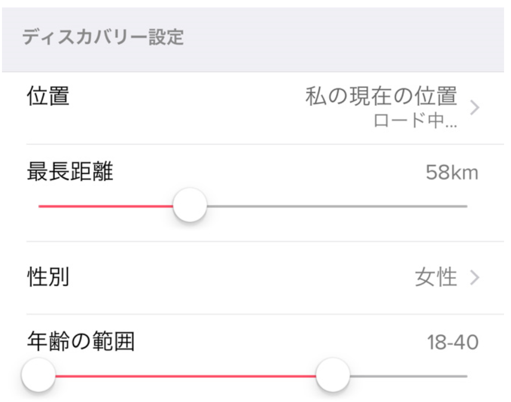
Task: Select the 女性 gender value
Action: (436, 278)
